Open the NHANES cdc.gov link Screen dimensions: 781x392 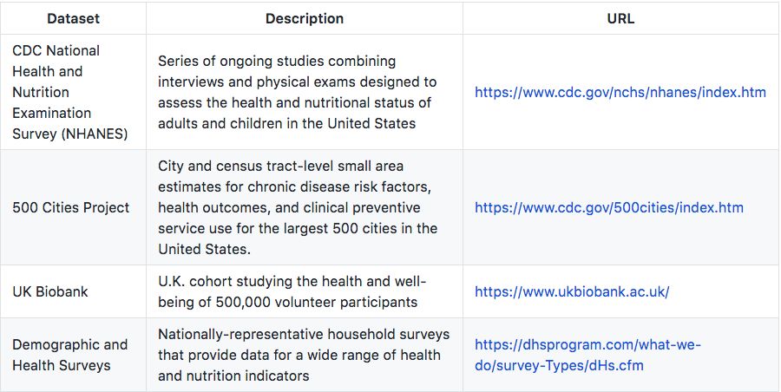coord(620,92)
